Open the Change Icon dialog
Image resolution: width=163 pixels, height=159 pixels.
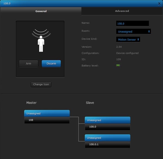click(41, 84)
